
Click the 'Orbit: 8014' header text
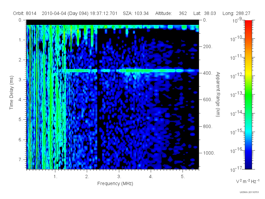25,13
